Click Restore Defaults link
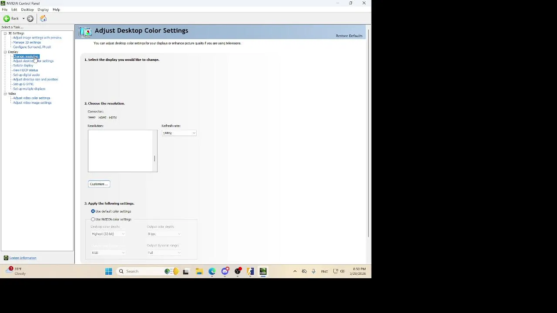The image size is (557, 313). point(349,36)
